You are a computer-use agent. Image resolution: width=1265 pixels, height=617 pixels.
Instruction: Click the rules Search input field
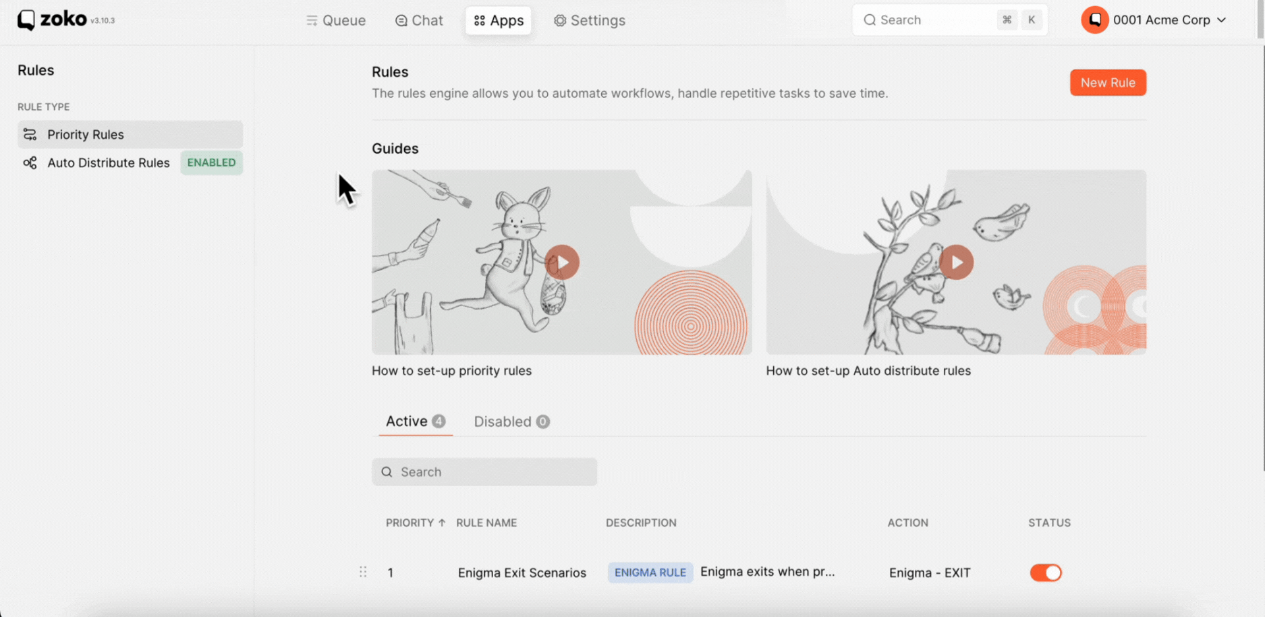[484, 472]
